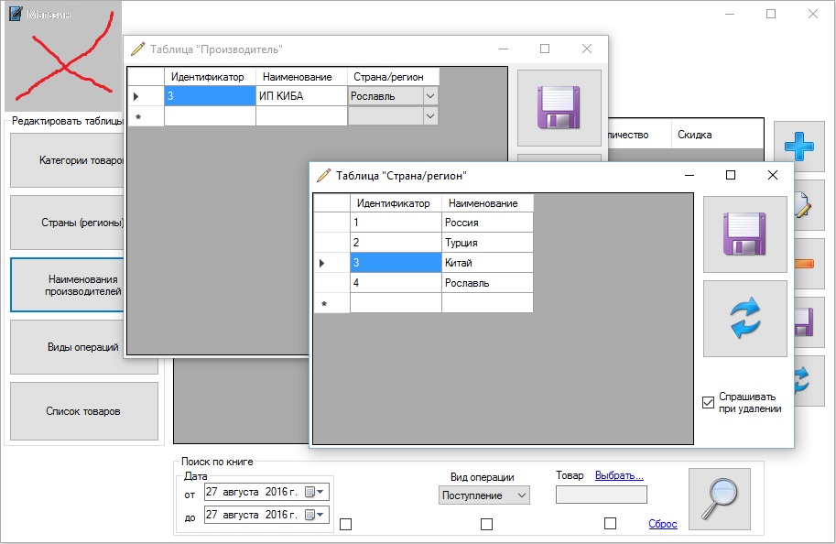Toggle 'Спрашивать при удалении' checkbox

pos(708,403)
